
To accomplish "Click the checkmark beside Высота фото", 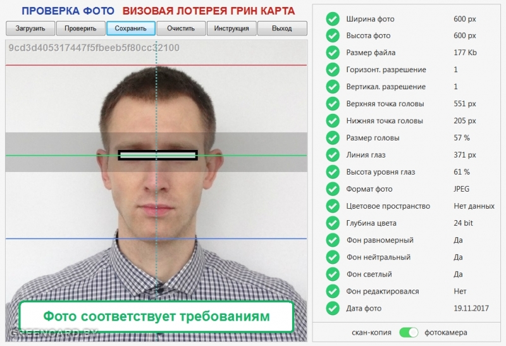I will (x=333, y=35).
